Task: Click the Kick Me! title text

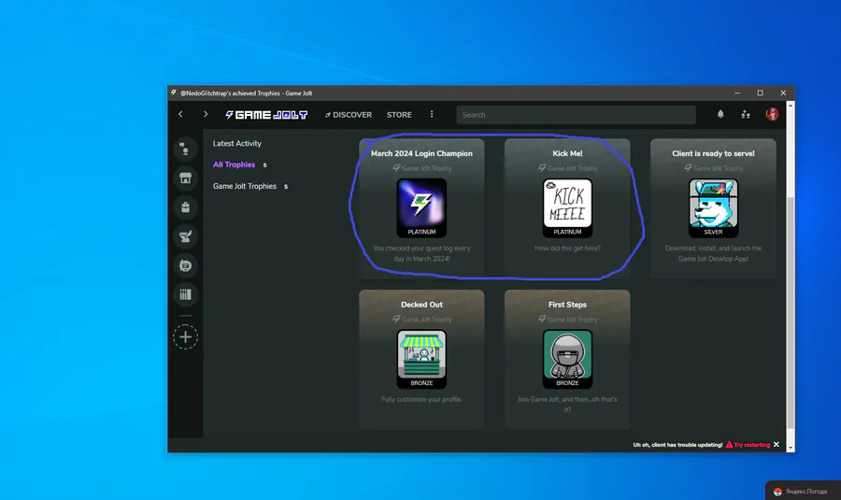Action: pyautogui.click(x=567, y=153)
